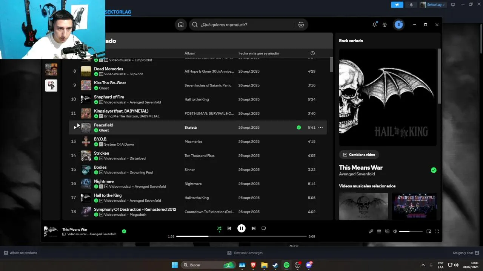The image size is (483, 271).
Task: Open the lyrics microphone icon
Action: (371, 231)
